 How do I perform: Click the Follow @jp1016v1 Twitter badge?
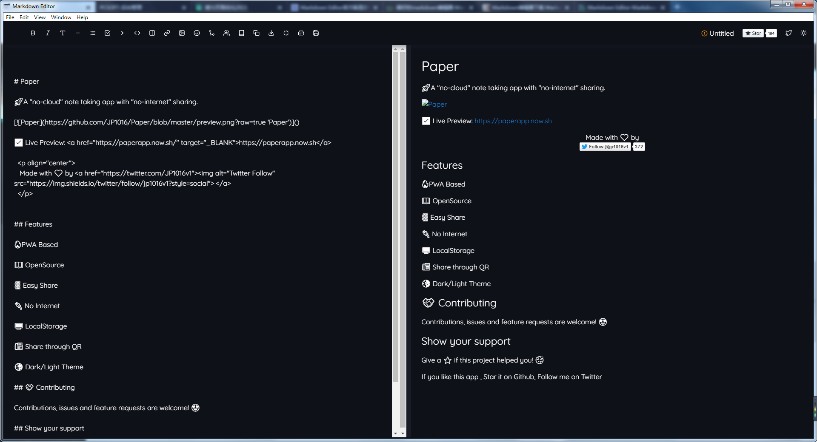(x=605, y=147)
